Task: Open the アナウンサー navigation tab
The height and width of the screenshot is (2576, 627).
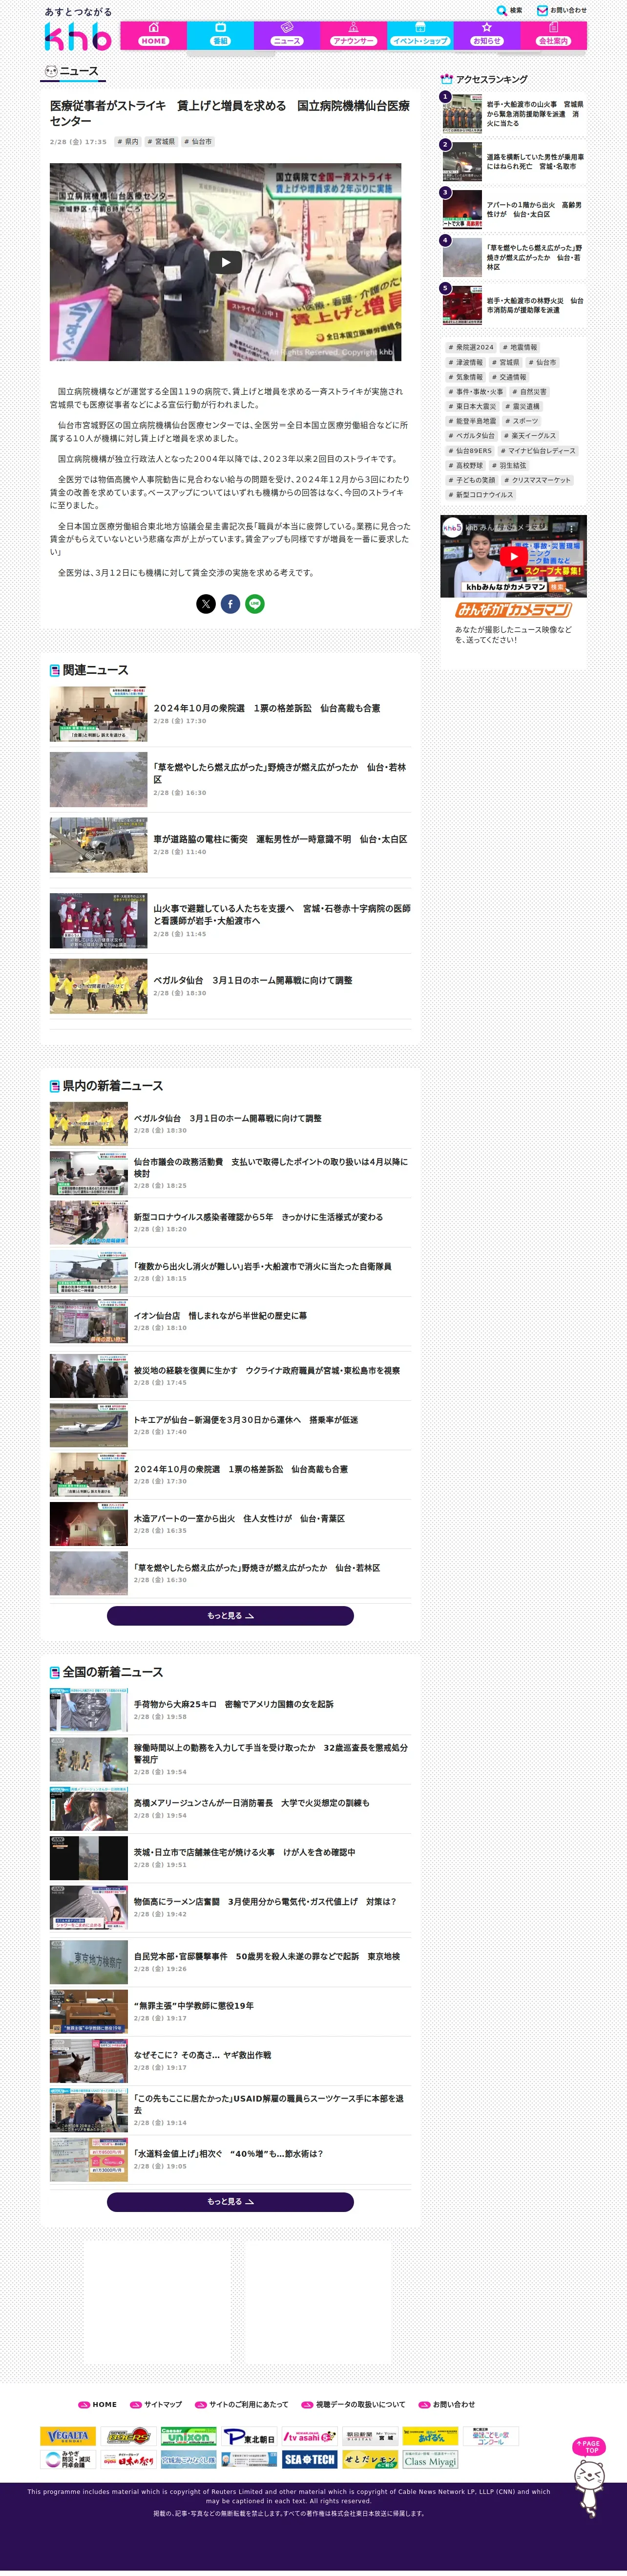Action: point(353,35)
